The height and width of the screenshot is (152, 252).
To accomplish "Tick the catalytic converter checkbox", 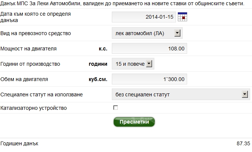I will point(116,108).
